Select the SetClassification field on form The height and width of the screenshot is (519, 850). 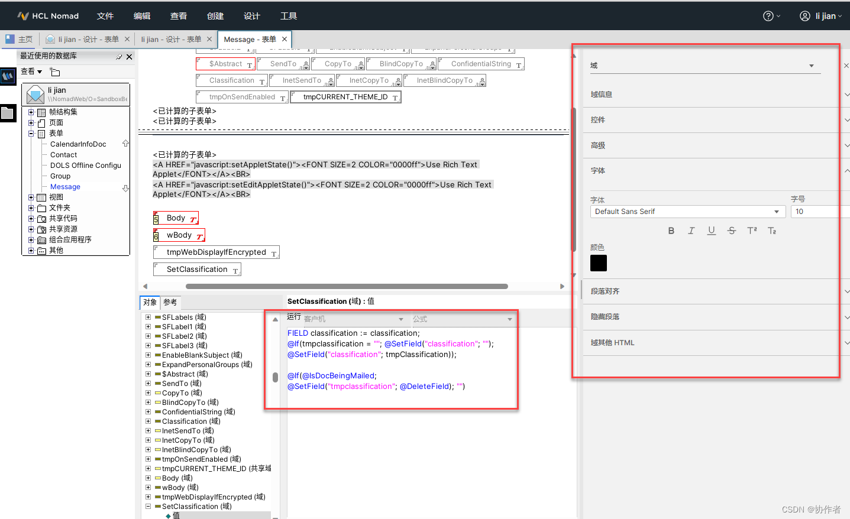(197, 270)
